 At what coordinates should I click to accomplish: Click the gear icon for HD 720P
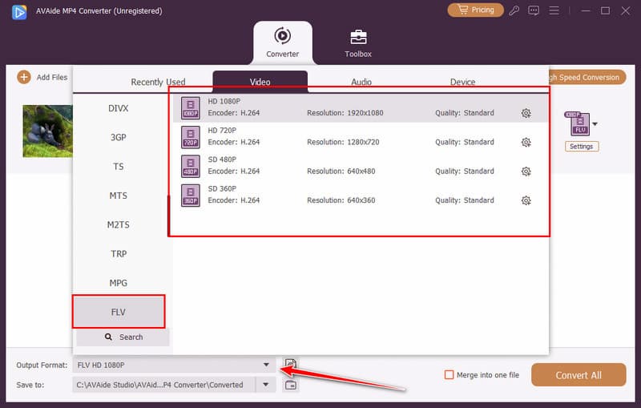click(526, 143)
